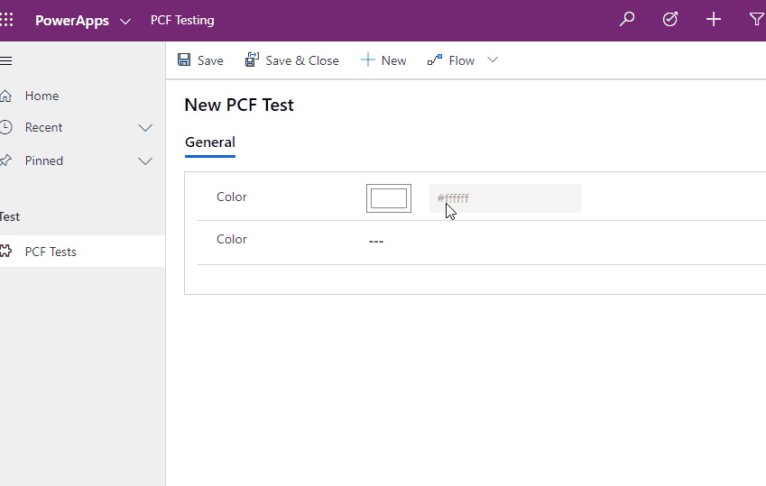Screen dimensions: 766x486
Task: Click the Flow connector icon
Action: 435,60
